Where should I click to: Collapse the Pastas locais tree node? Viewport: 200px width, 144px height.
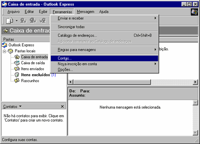(4, 51)
